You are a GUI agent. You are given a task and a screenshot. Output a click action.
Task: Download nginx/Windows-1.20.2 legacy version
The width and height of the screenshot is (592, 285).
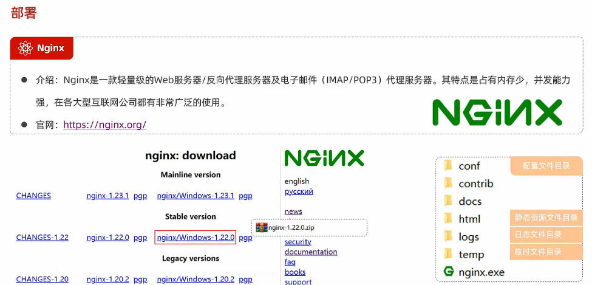196,280
